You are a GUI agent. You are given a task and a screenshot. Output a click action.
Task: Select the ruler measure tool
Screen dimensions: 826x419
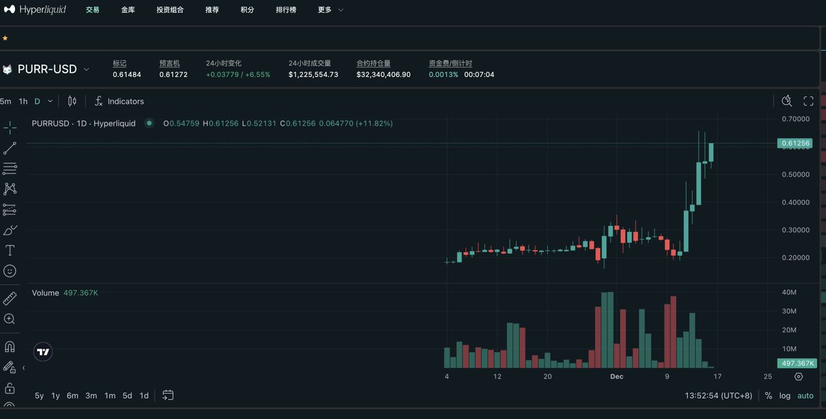10,299
